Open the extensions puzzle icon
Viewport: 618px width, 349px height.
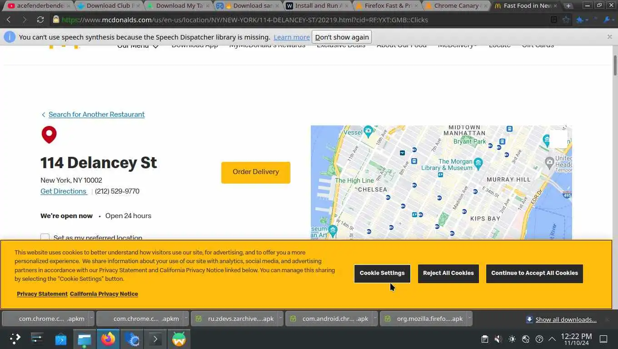click(x=580, y=20)
